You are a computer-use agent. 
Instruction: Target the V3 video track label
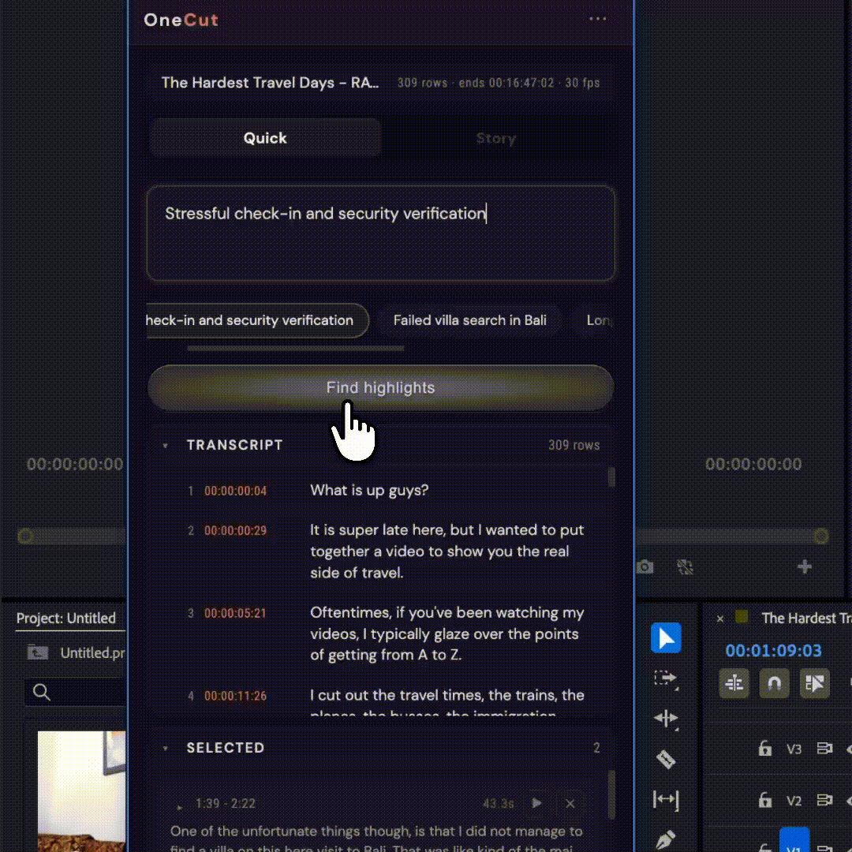(794, 749)
